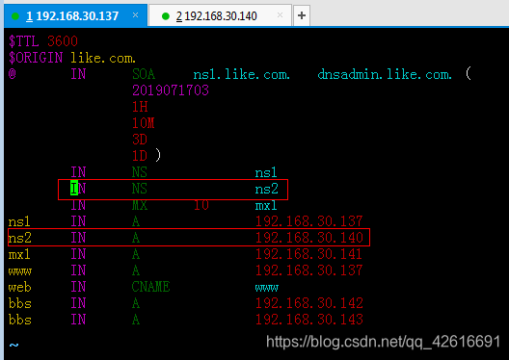
Task: Close the 192.168.30.137 session tab
Action: tap(135, 14)
